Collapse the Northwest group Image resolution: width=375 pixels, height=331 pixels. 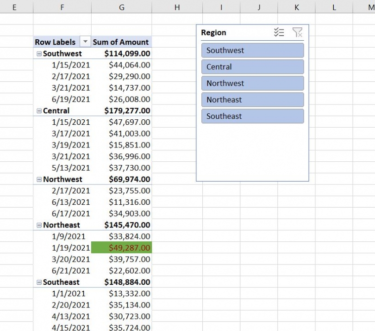tap(38, 179)
